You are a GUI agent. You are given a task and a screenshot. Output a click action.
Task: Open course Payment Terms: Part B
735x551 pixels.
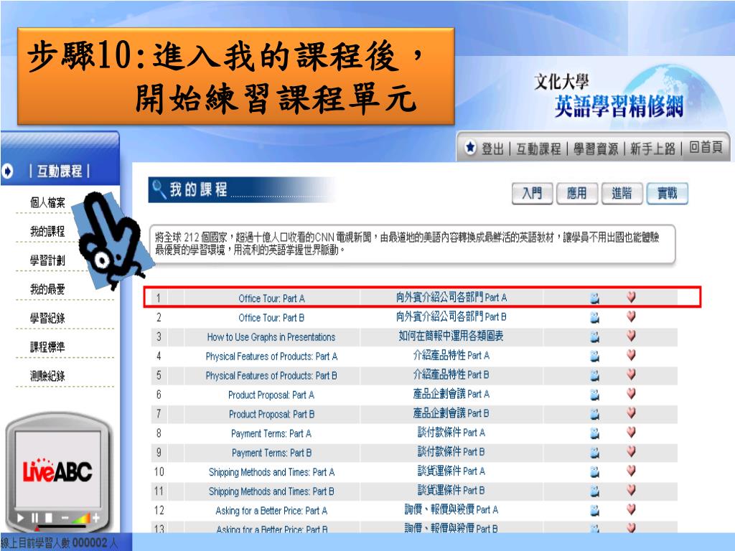[271, 453]
